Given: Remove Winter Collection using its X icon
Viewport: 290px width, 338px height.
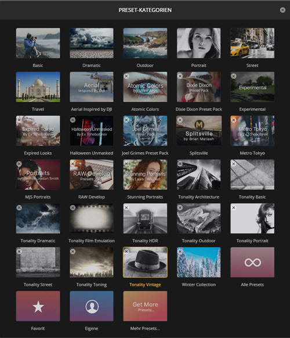Looking at the screenshot, I should 180,251.
